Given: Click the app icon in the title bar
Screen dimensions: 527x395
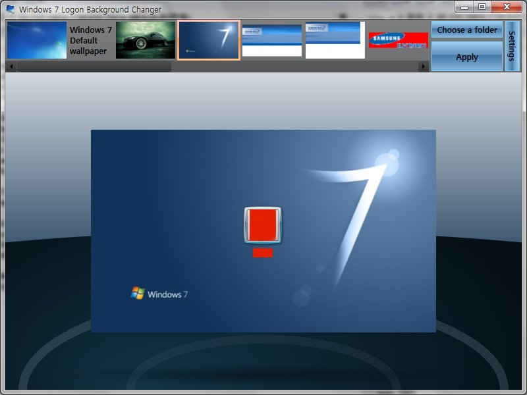Looking at the screenshot, I should click(x=11, y=9).
